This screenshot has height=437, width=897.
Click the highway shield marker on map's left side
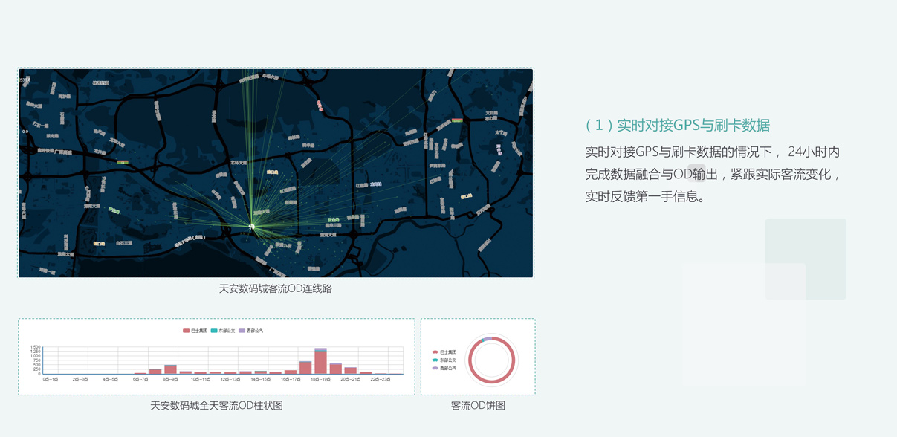[x=123, y=162]
